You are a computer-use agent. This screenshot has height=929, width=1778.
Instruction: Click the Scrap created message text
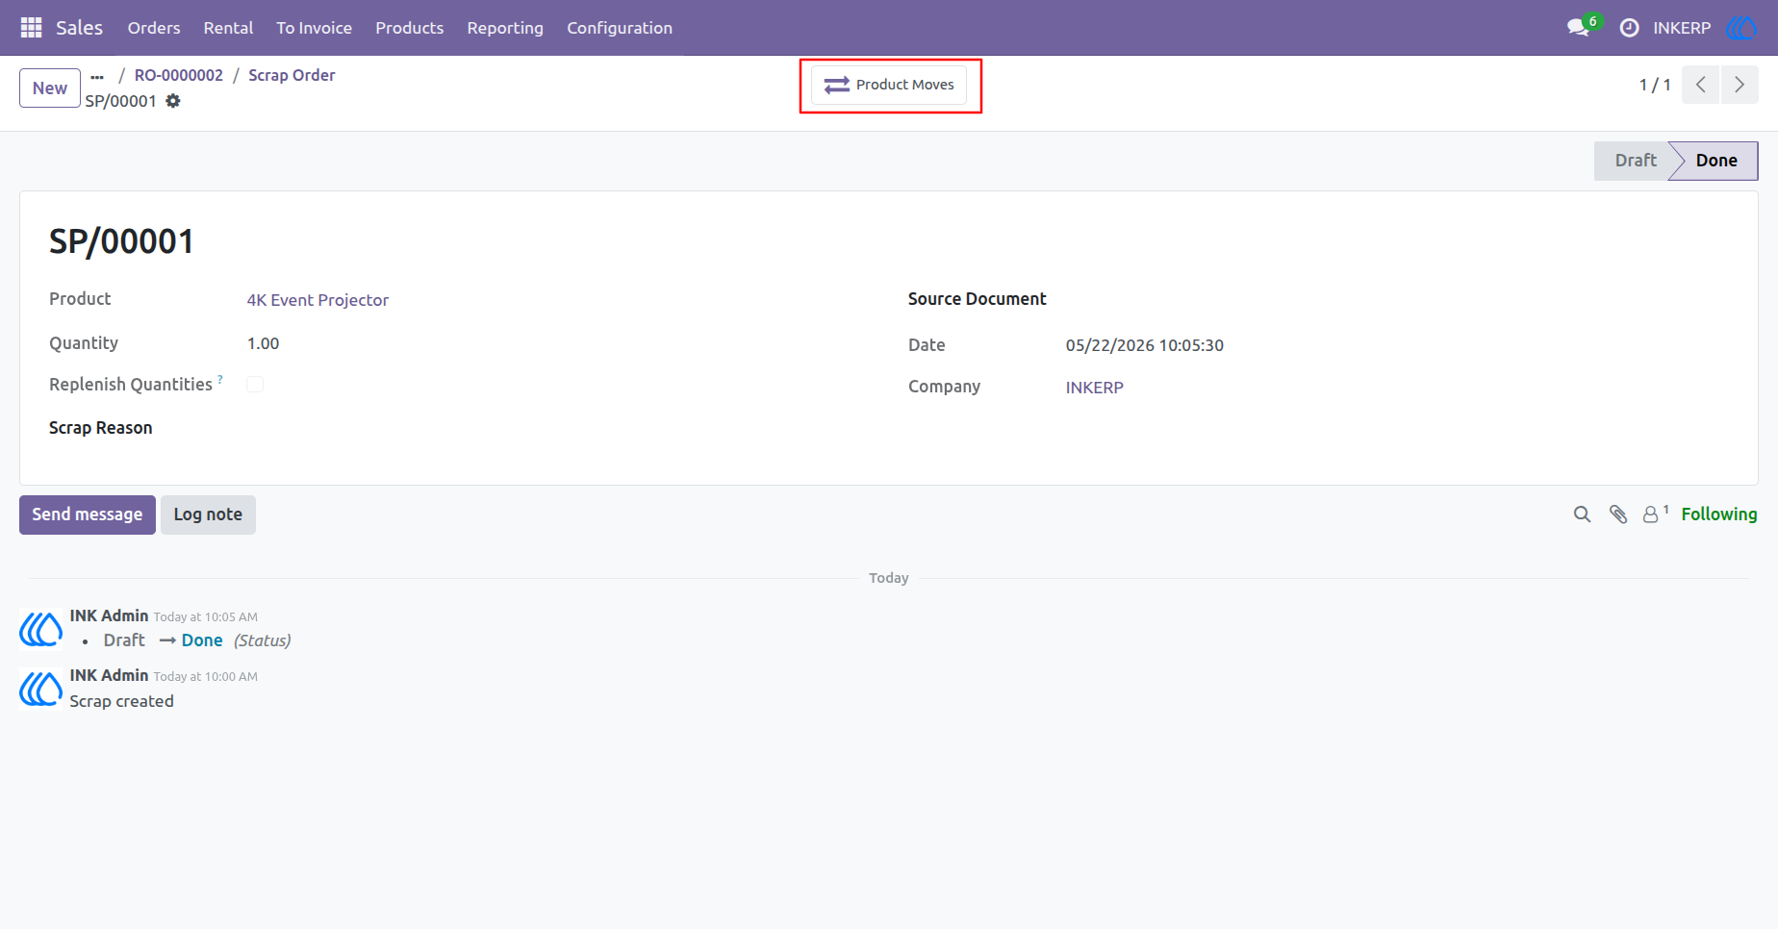pos(121,701)
